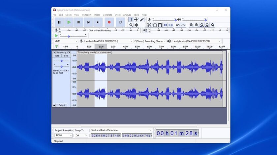The image size is (277, 155).
Task: Pick the Draw pencil tool
Action: coord(142,20)
